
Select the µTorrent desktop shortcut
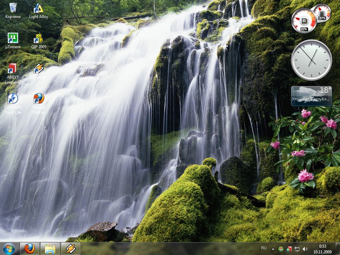[13, 38]
